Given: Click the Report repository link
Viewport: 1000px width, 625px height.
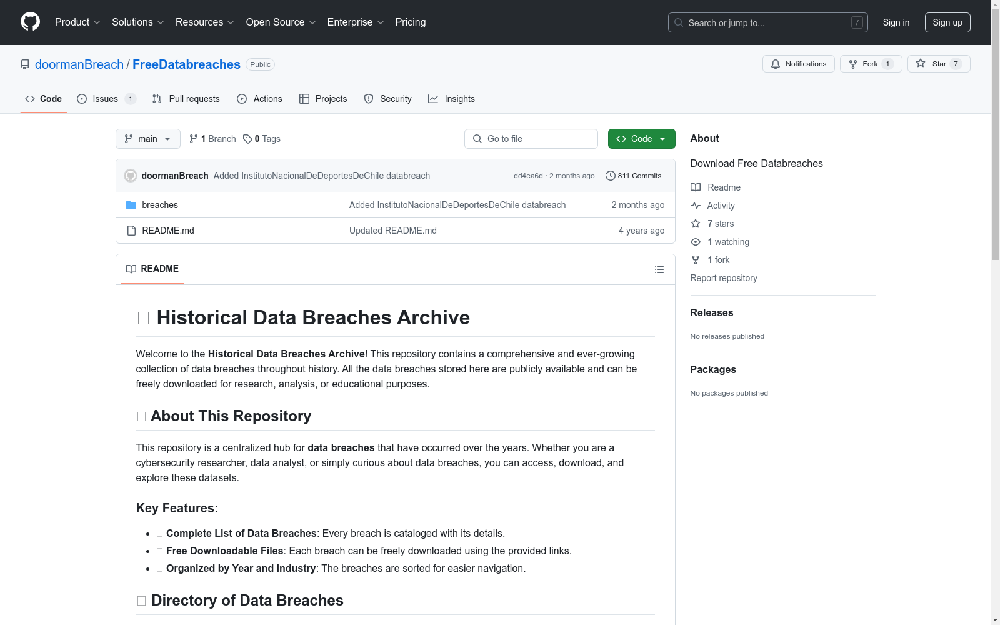Looking at the screenshot, I should tap(724, 278).
